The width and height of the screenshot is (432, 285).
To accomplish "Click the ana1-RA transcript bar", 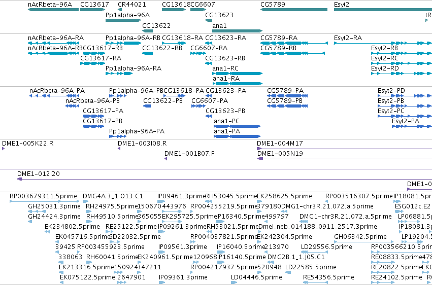I will 237,84.
